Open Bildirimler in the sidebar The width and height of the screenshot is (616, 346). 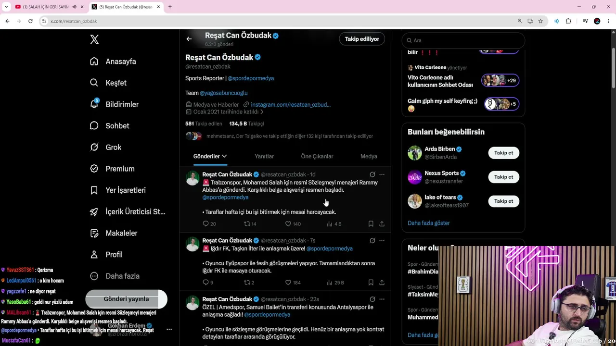tap(115, 104)
